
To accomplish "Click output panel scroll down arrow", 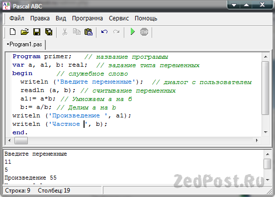I will click(268, 180).
